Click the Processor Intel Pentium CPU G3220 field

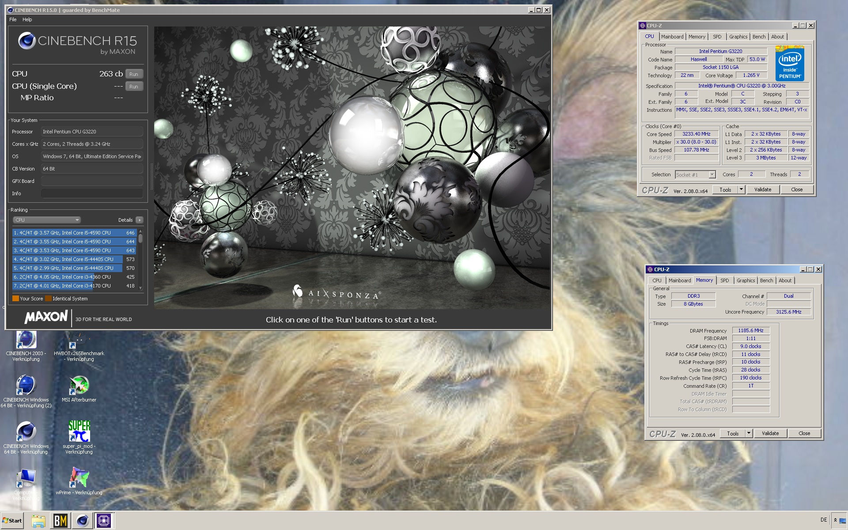coord(92,132)
